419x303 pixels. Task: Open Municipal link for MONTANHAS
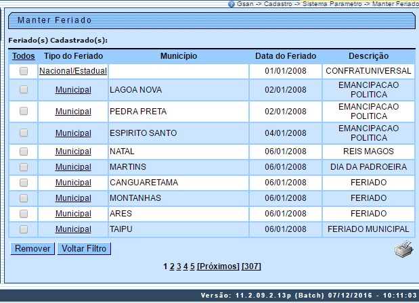[x=73, y=198]
